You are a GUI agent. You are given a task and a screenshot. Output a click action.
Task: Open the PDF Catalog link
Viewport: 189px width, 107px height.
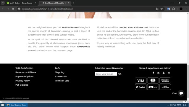pos(22,85)
